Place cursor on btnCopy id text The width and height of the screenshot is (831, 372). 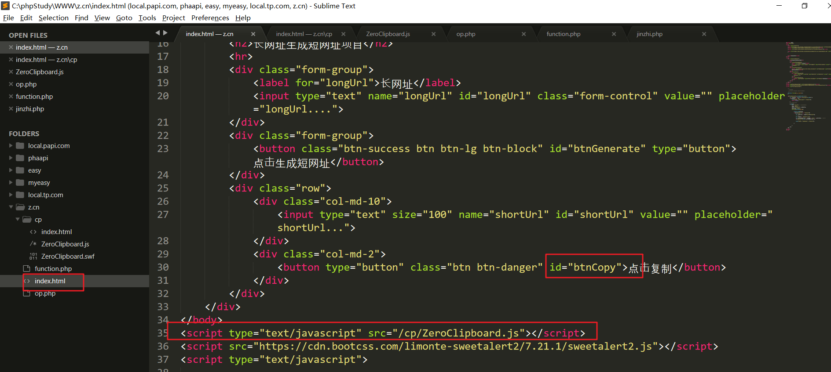click(594, 267)
